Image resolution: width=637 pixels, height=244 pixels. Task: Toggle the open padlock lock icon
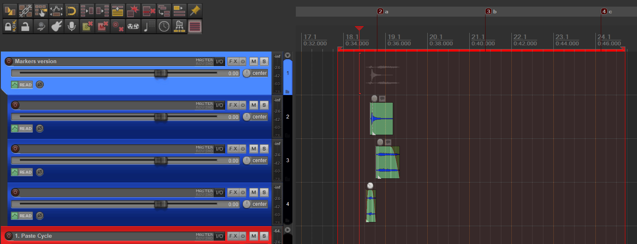(25, 27)
